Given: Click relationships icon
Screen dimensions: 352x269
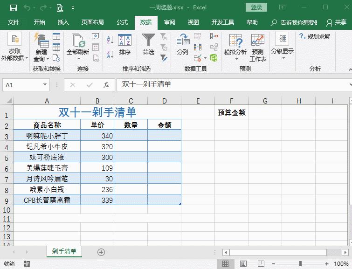Looking at the screenshot, I should tap(214, 47).
